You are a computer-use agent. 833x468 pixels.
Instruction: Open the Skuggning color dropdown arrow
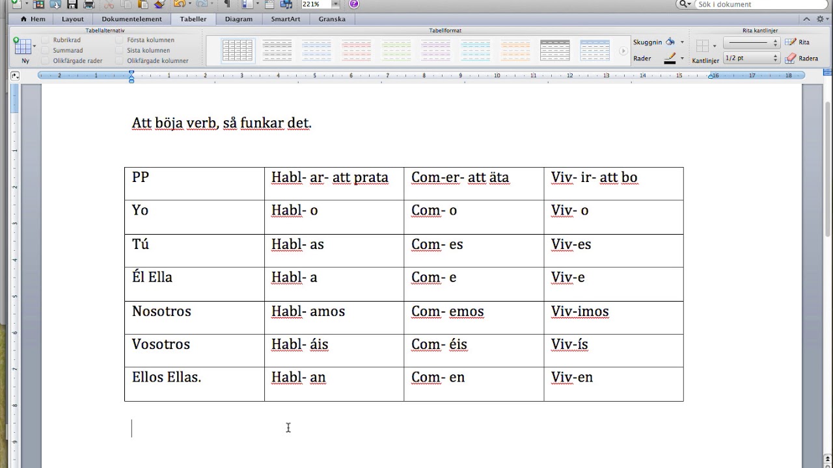pyautogui.click(x=682, y=42)
